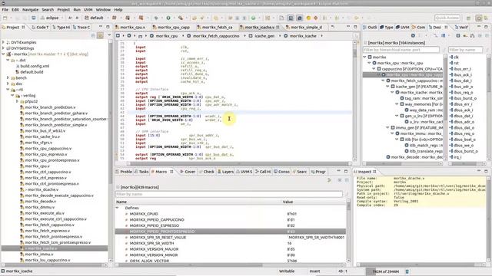Open the New wizard toolbar icon

tap(5, 18)
